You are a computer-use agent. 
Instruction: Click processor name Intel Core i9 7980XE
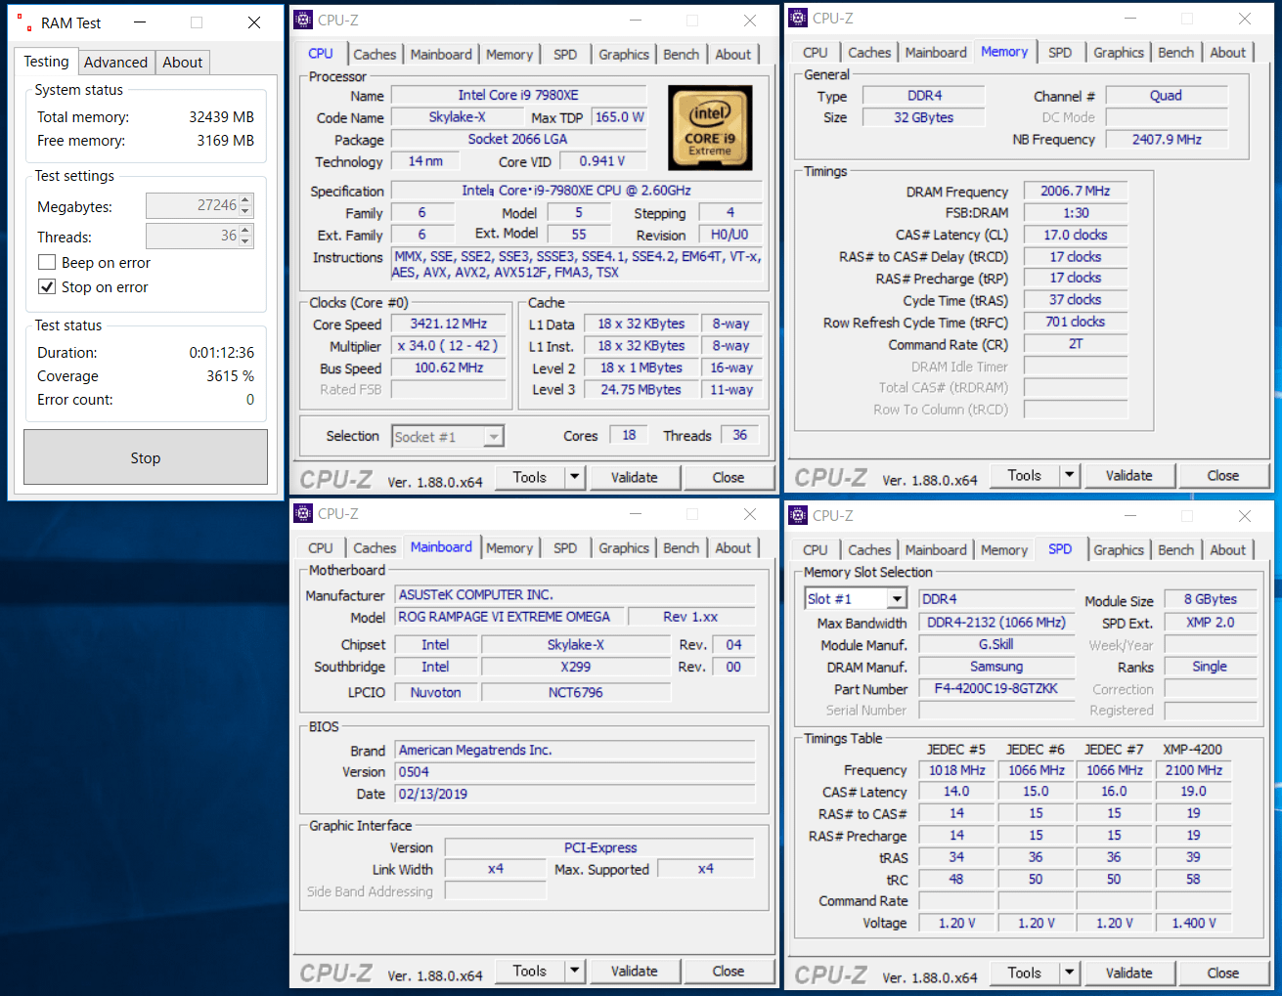pyautogui.click(x=518, y=95)
